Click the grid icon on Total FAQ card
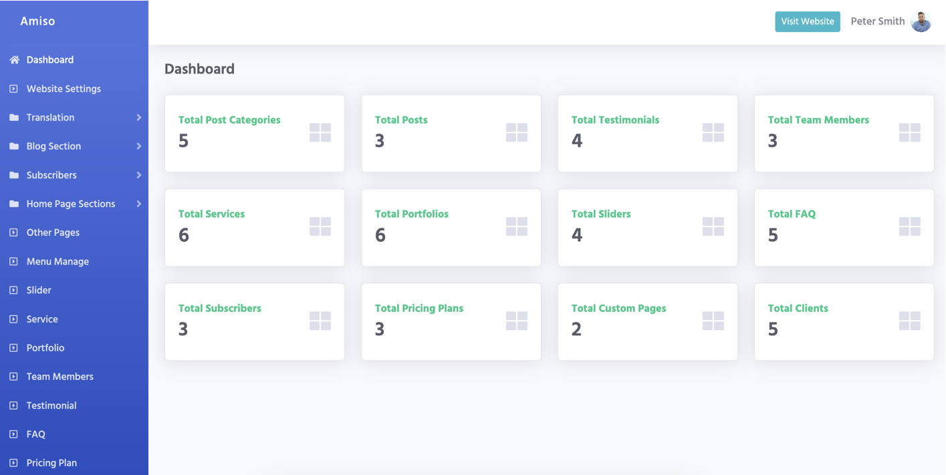Viewport: 946px width, 475px height. 909,226
